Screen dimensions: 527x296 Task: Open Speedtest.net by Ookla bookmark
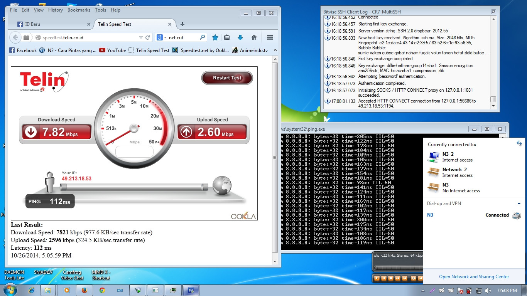(x=200, y=50)
